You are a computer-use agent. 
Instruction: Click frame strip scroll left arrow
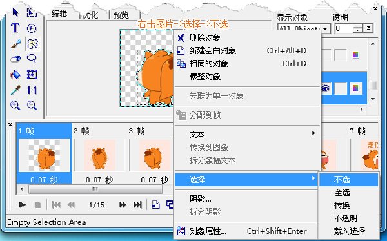tap(22, 189)
